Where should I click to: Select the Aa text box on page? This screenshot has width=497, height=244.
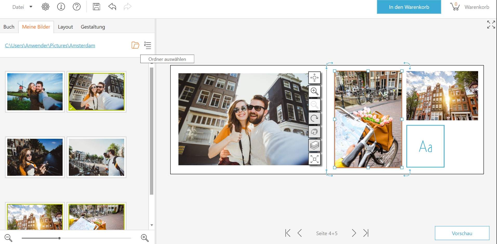click(425, 146)
